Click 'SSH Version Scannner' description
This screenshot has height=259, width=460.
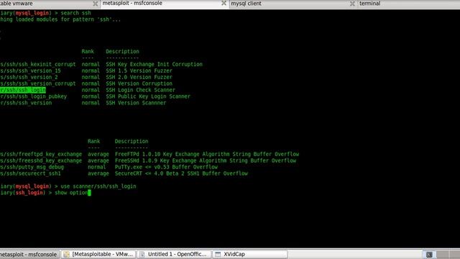136,103
